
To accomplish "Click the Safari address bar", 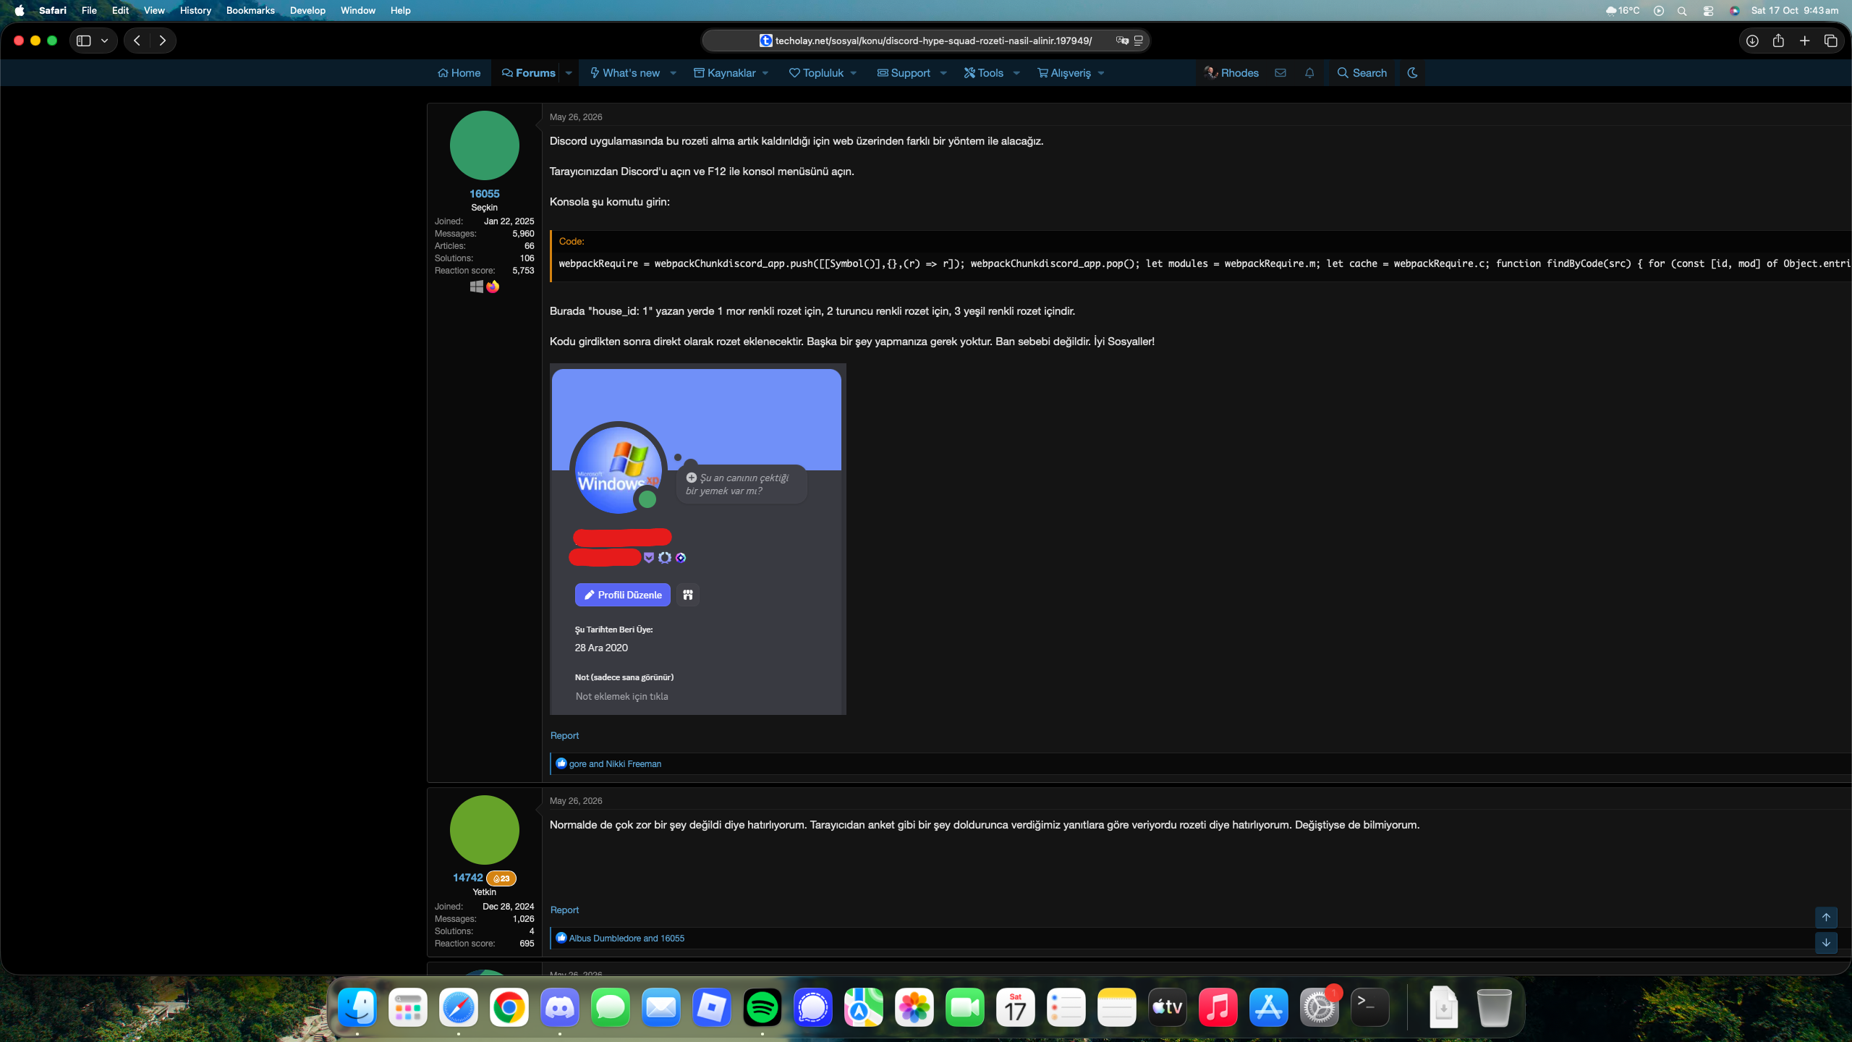I will pos(926,41).
